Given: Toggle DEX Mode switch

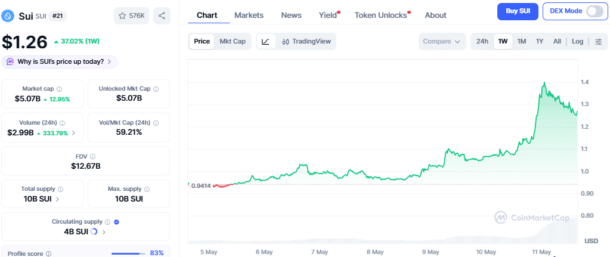Looking at the screenshot, I should [x=594, y=11].
